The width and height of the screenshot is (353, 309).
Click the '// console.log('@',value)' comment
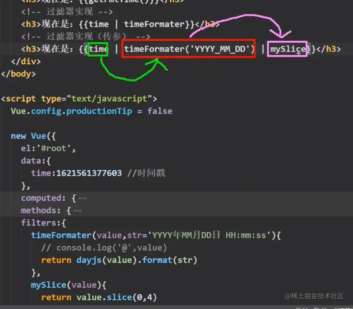pos(104,248)
